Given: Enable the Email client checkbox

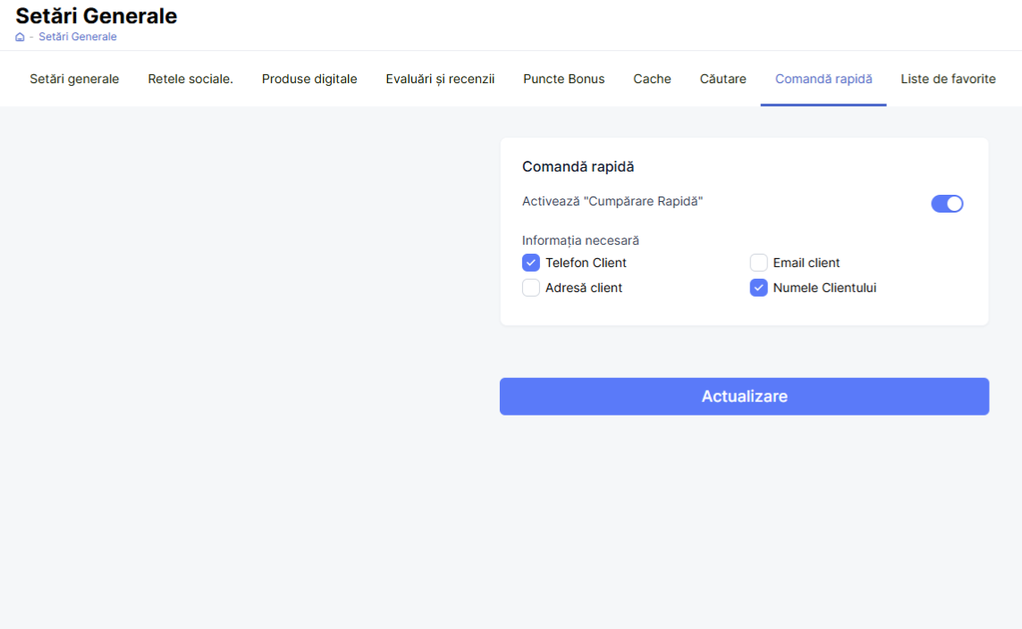Looking at the screenshot, I should 758,263.
